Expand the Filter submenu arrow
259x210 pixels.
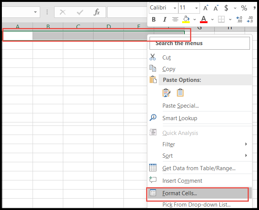click(x=246, y=144)
